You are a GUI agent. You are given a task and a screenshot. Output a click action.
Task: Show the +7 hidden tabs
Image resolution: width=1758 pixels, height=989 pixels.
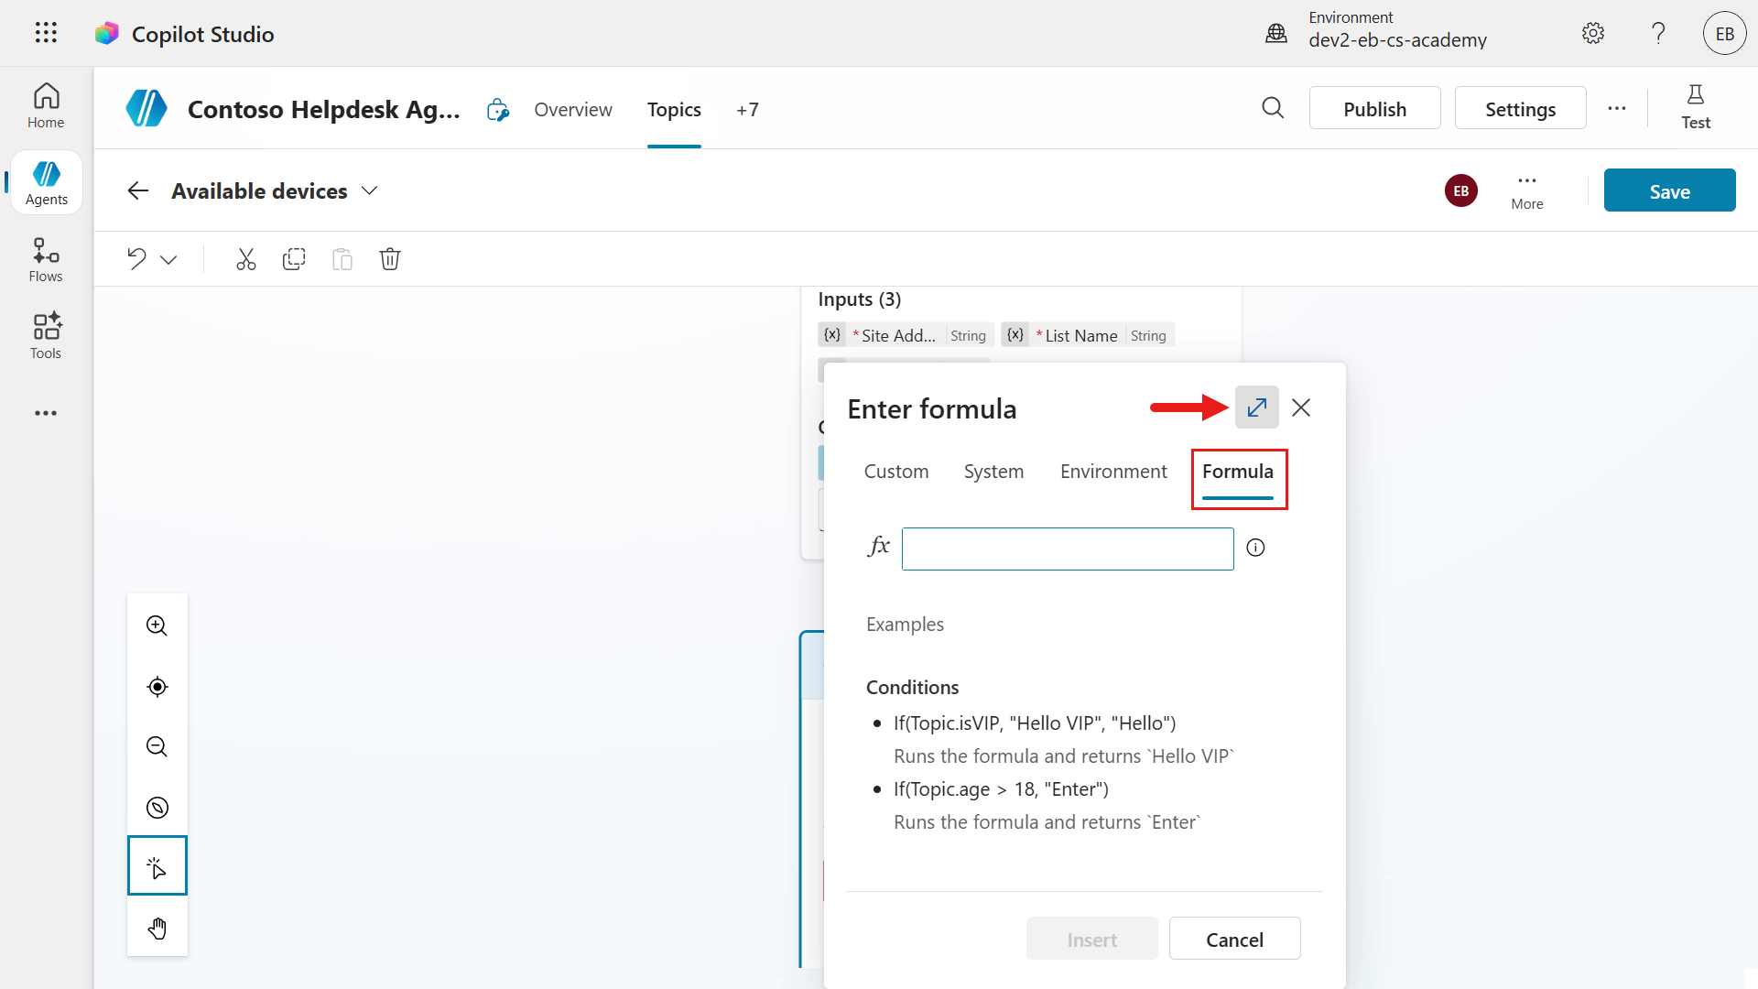coord(747,110)
